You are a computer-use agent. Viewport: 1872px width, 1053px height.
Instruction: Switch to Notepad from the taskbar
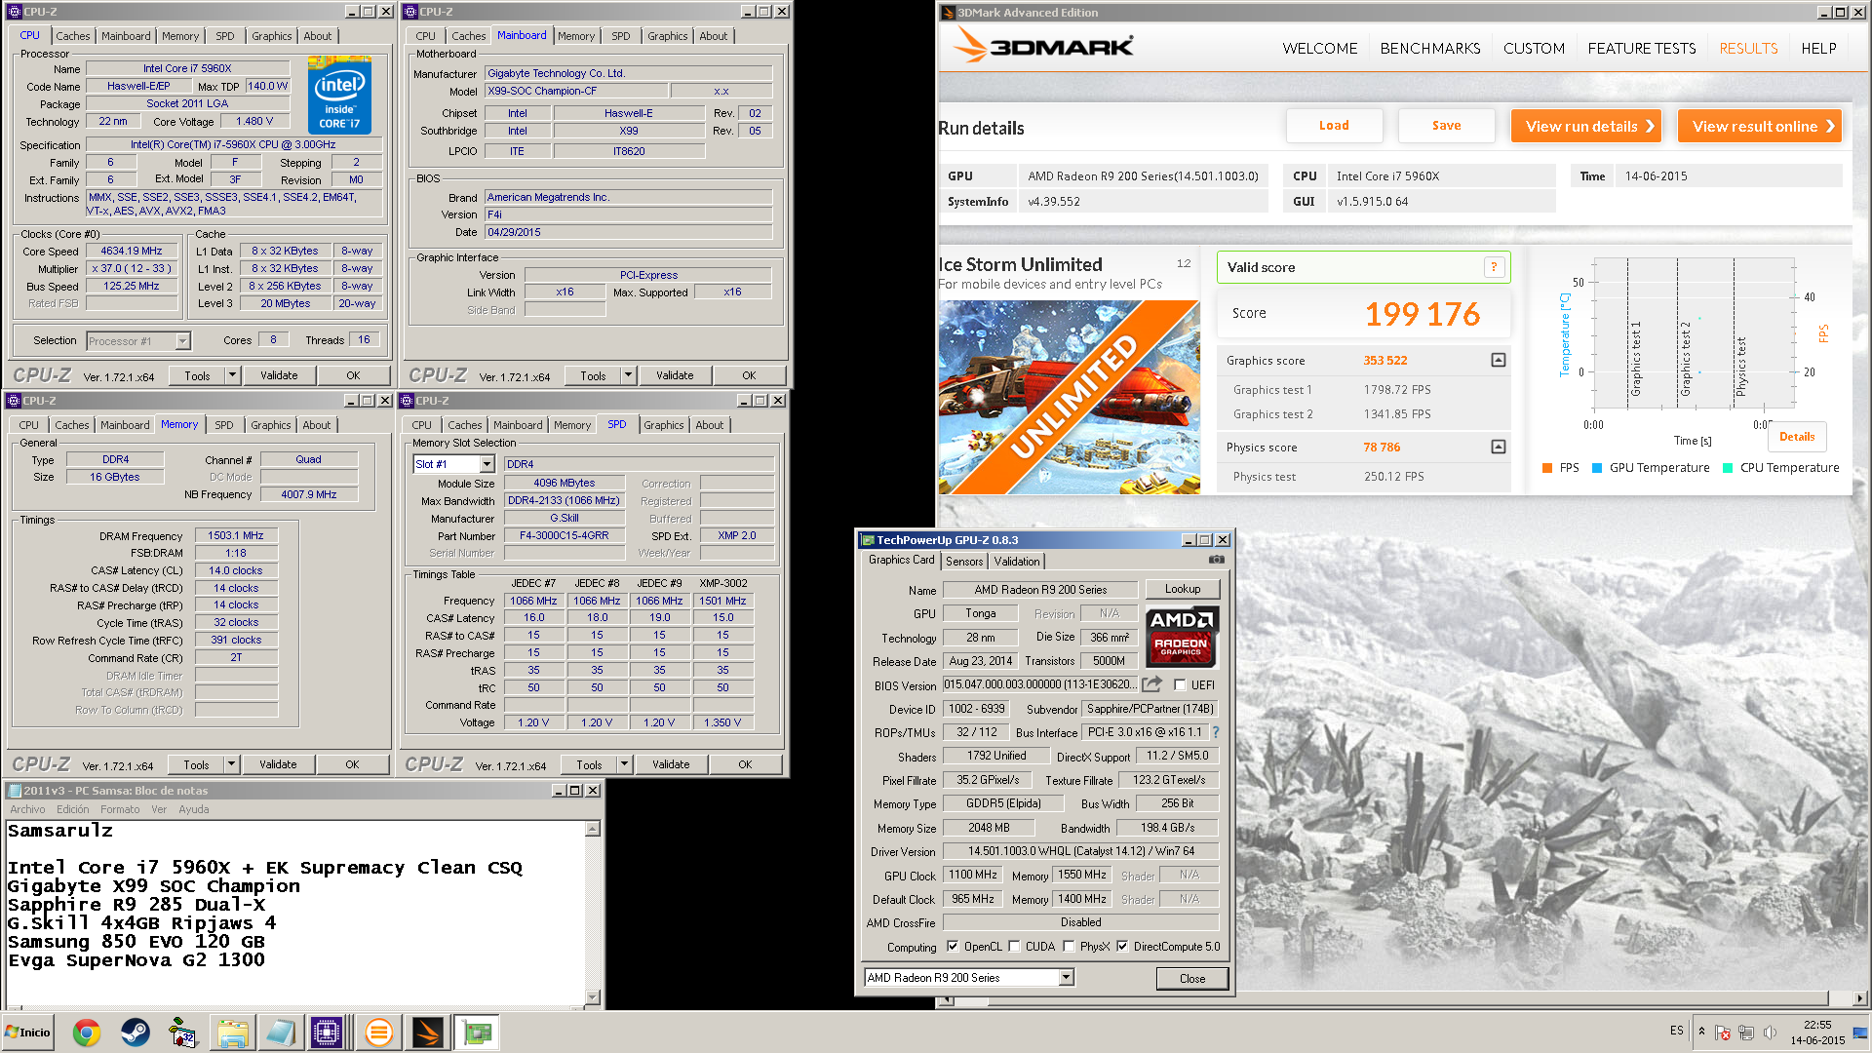click(281, 1033)
